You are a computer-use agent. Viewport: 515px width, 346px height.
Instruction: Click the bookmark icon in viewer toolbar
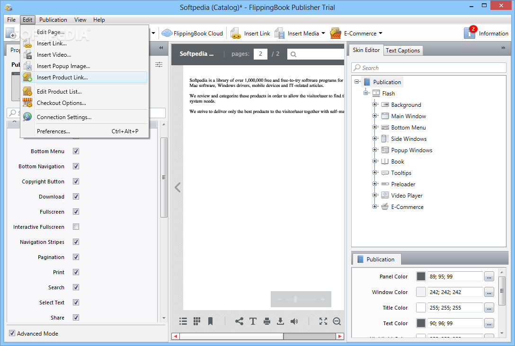click(x=211, y=321)
